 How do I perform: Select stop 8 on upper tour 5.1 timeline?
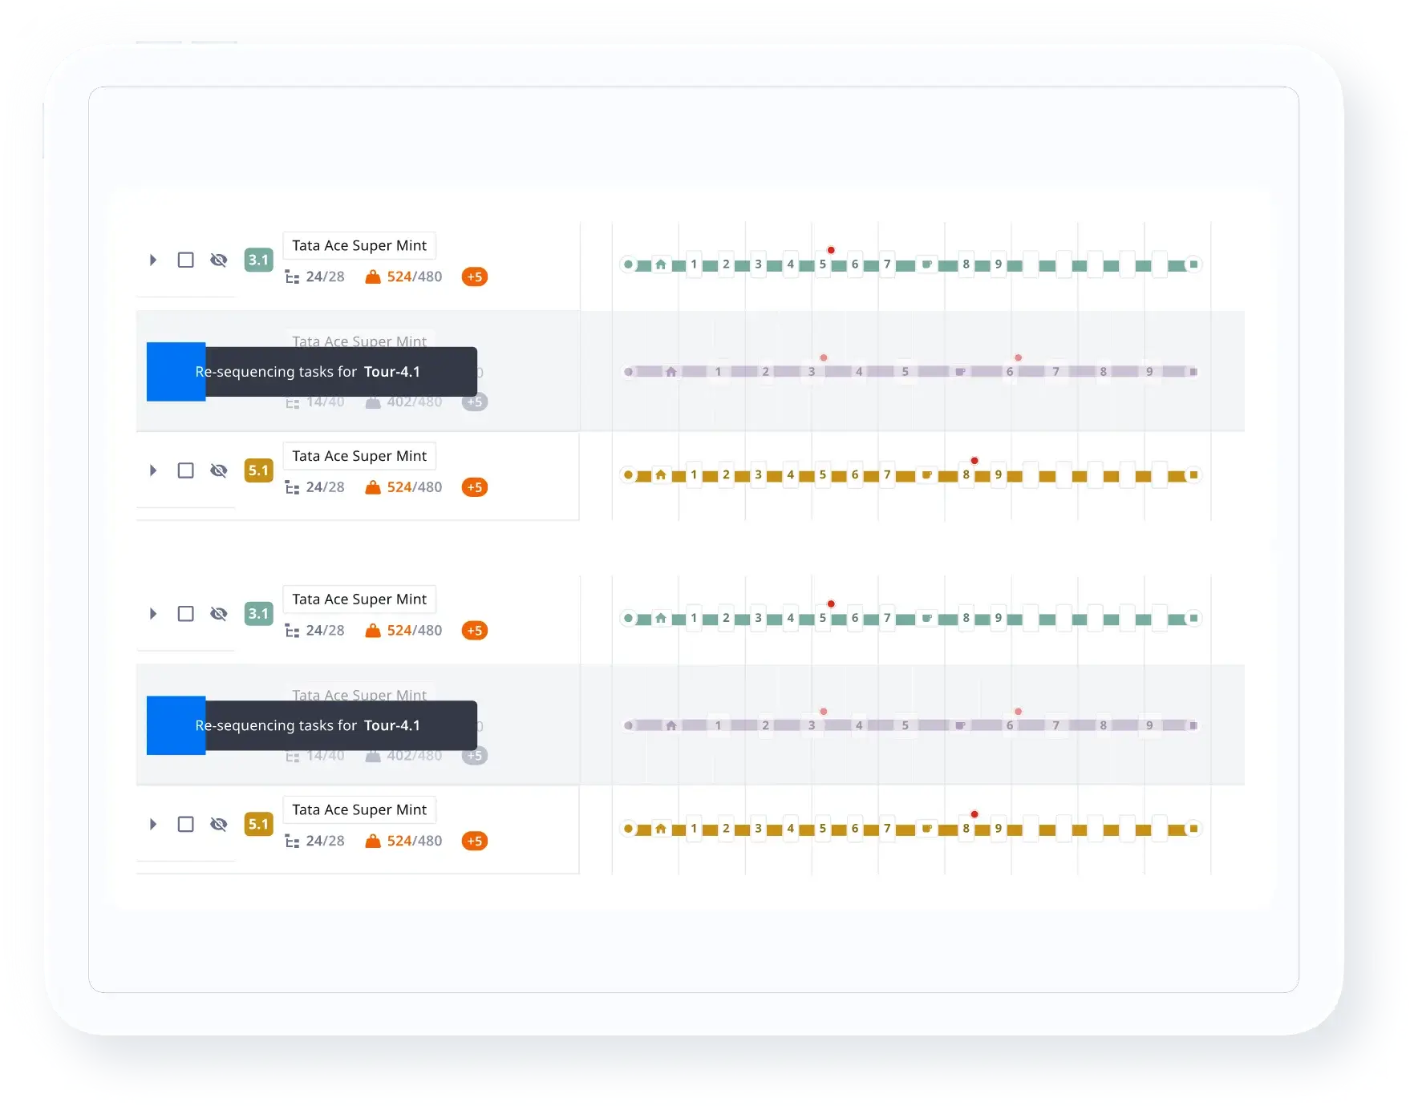click(x=966, y=475)
